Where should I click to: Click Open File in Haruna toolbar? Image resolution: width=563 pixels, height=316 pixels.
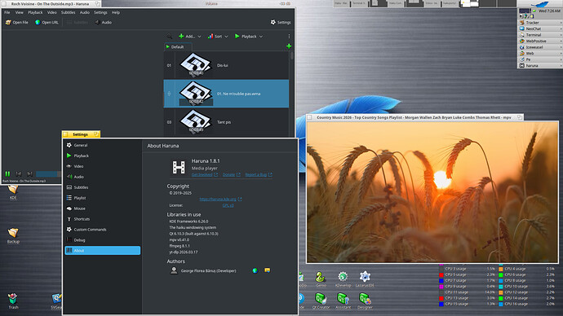point(17,22)
